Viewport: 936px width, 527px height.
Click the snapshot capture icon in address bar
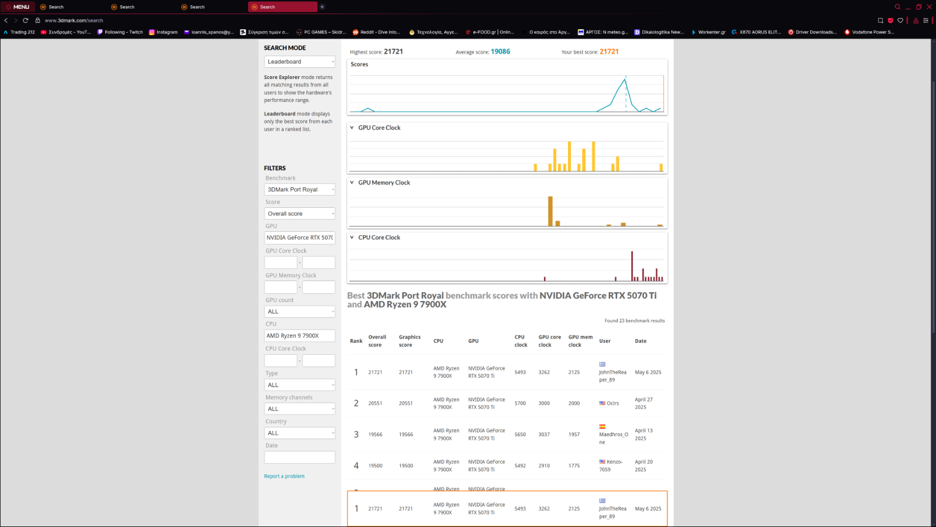pyautogui.click(x=880, y=20)
